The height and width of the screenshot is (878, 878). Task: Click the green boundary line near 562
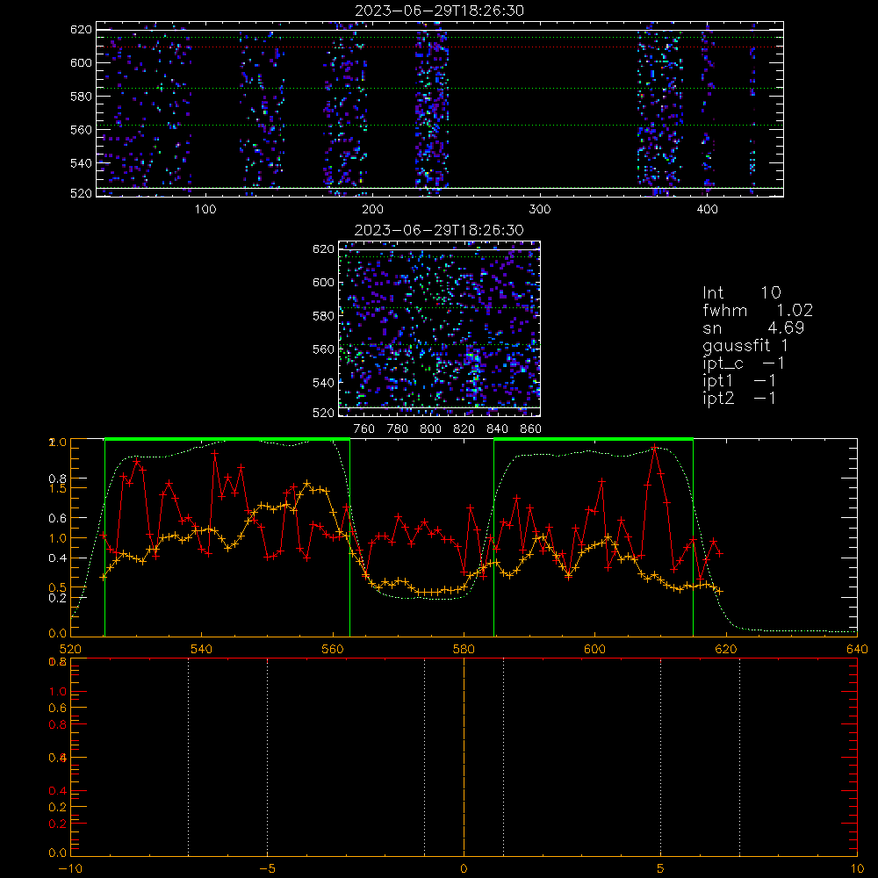[x=350, y=537]
